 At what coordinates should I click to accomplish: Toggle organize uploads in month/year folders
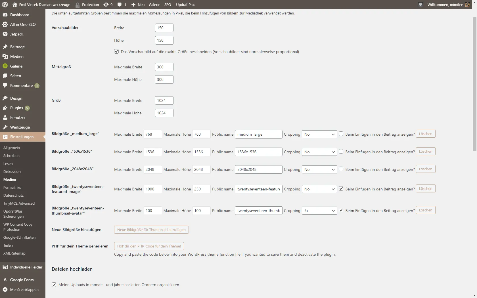pos(54,284)
